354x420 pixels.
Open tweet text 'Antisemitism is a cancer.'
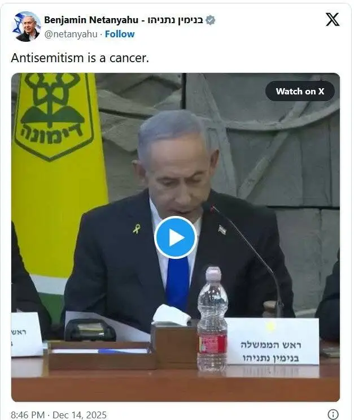coord(80,58)
